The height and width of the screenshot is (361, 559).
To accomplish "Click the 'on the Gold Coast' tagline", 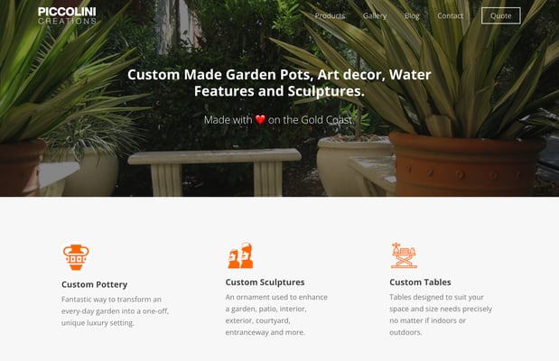I will pos(312,120).
